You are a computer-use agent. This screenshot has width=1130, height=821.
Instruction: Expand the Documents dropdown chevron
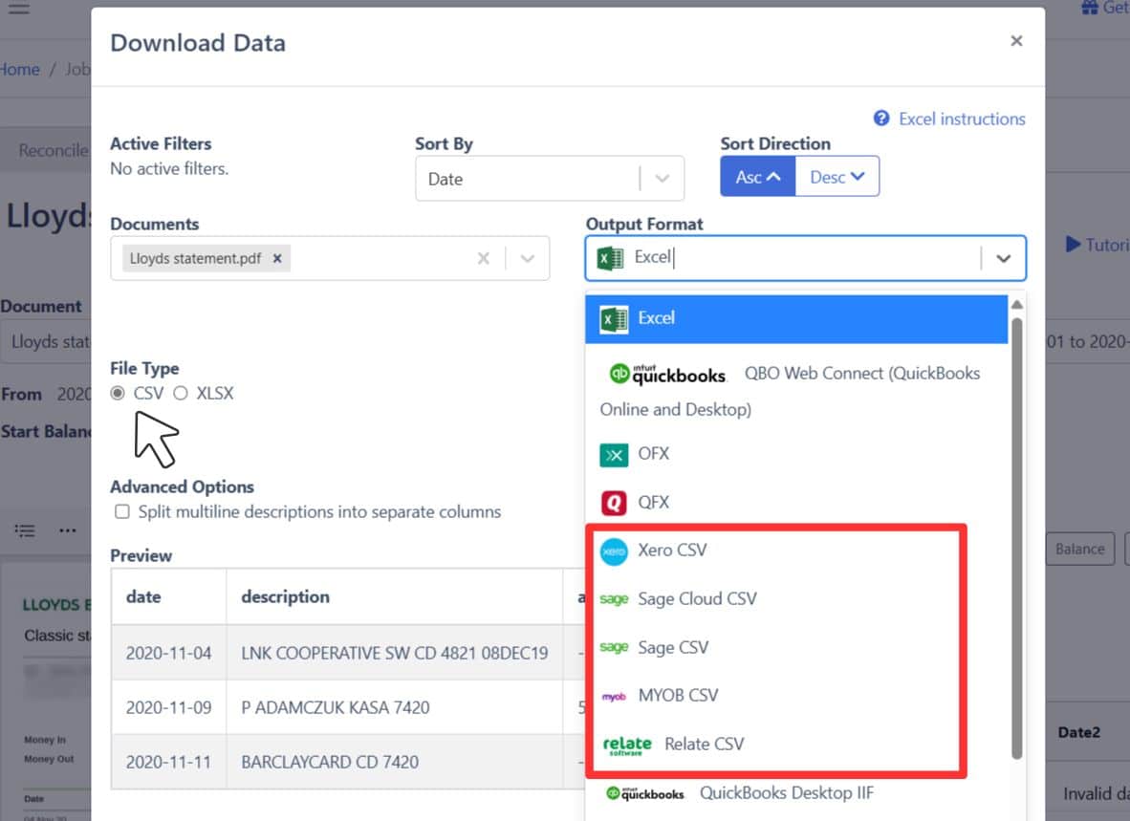[x=528, y=259]
